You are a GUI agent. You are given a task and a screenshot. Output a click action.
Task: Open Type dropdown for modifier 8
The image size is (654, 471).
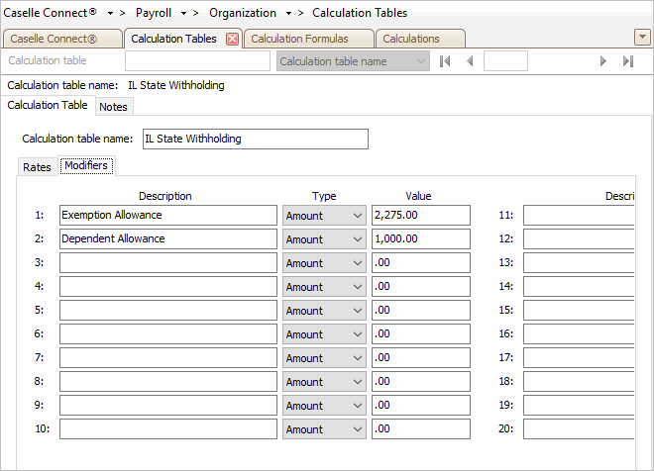click(x=324, y=382)
